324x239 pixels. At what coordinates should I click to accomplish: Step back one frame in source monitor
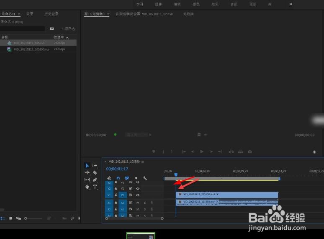[193, 152]
